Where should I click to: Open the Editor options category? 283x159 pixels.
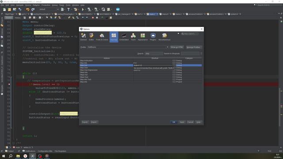point(92,37)
